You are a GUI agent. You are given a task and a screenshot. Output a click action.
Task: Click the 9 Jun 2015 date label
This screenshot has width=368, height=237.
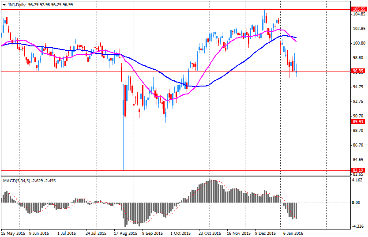coord(39,233)
